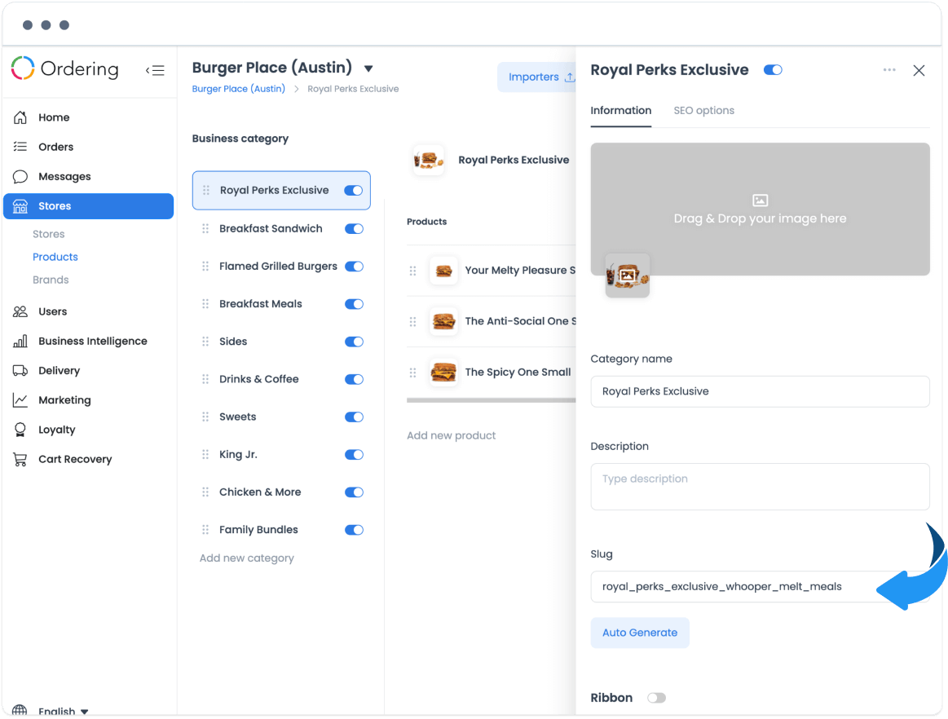
Task: Click the Category name input field
Action: tap(760, 392)
